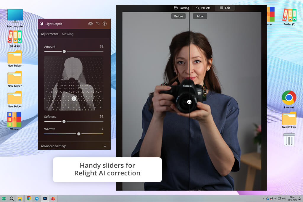Click the depth map preview thumbnail

(x=74, y=83)
